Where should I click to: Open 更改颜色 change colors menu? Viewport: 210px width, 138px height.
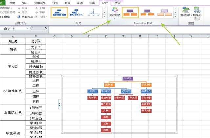click(115, 13)
